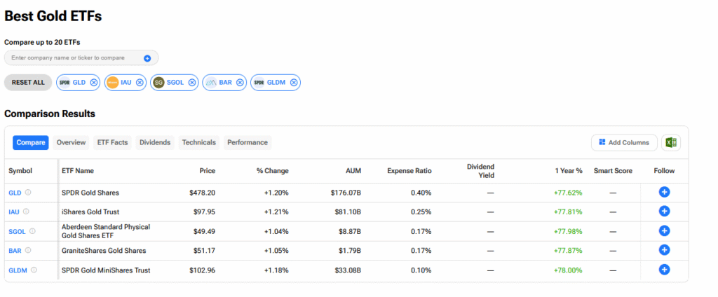The image size is (718, 297).
Task: Remove the BAR chip with its X icon
Action: 240,83
